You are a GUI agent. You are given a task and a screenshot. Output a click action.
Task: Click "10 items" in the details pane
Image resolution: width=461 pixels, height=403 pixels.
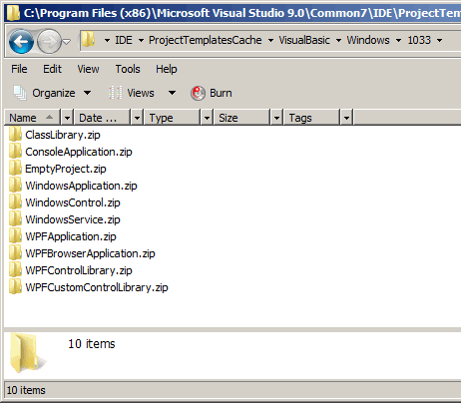click(x=92, y=344)
